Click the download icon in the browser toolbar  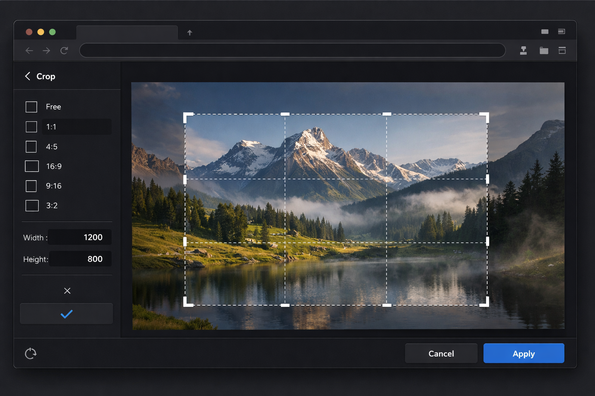[524, 50]
